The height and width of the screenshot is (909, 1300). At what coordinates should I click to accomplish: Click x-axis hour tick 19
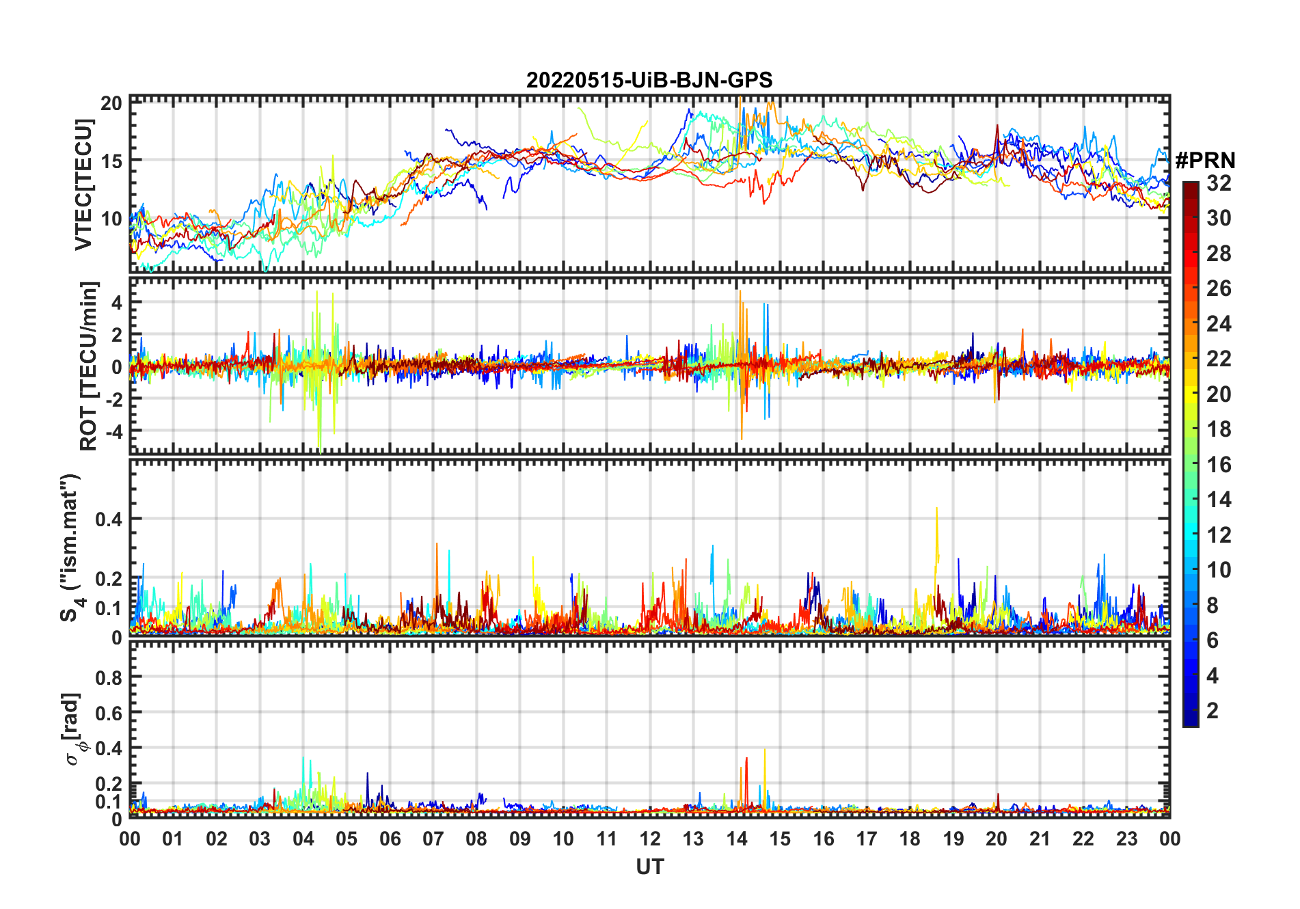coord(953,839)
